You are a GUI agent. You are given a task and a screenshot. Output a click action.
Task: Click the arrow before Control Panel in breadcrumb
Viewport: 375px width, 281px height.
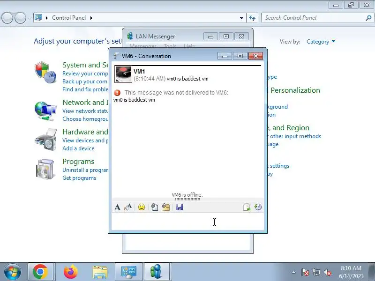[46, 18]
